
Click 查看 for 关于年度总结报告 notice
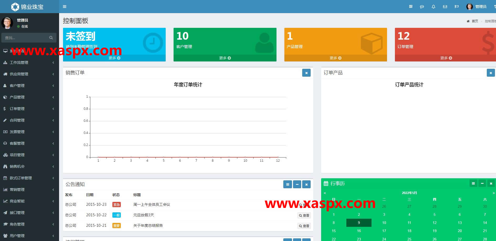(x=304, y=226)
